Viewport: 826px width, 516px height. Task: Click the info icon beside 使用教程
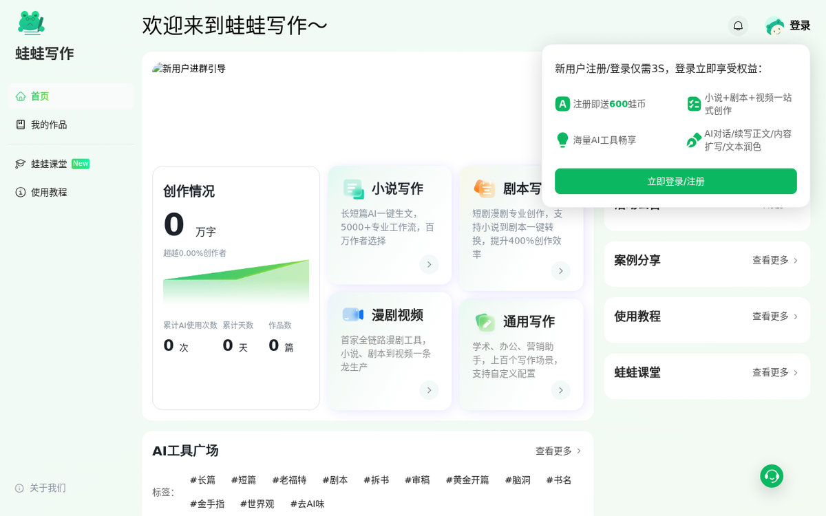point(20,192)
